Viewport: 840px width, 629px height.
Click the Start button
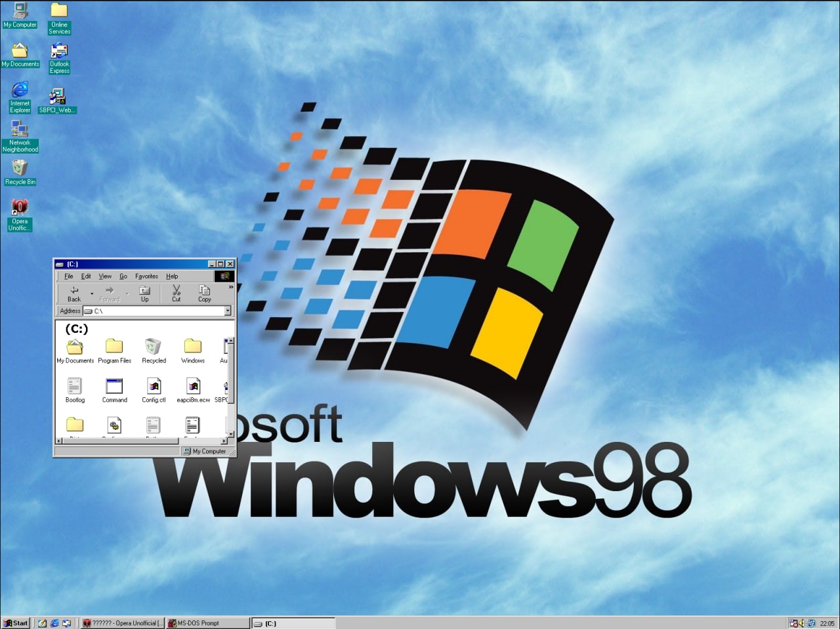click(16, 623)
